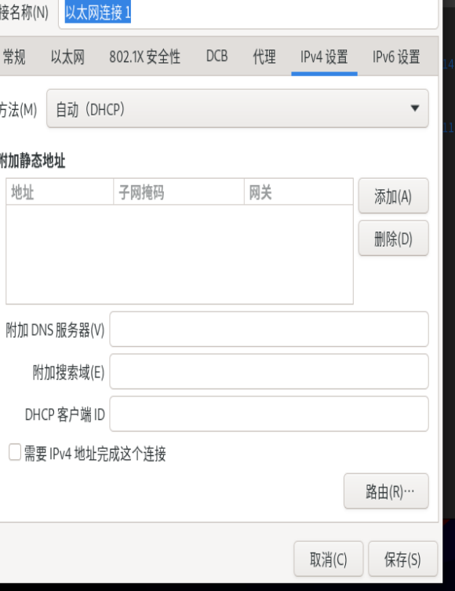Click the connection name field 以太网连接 1
Screen dimensions: 455x591
248,13
